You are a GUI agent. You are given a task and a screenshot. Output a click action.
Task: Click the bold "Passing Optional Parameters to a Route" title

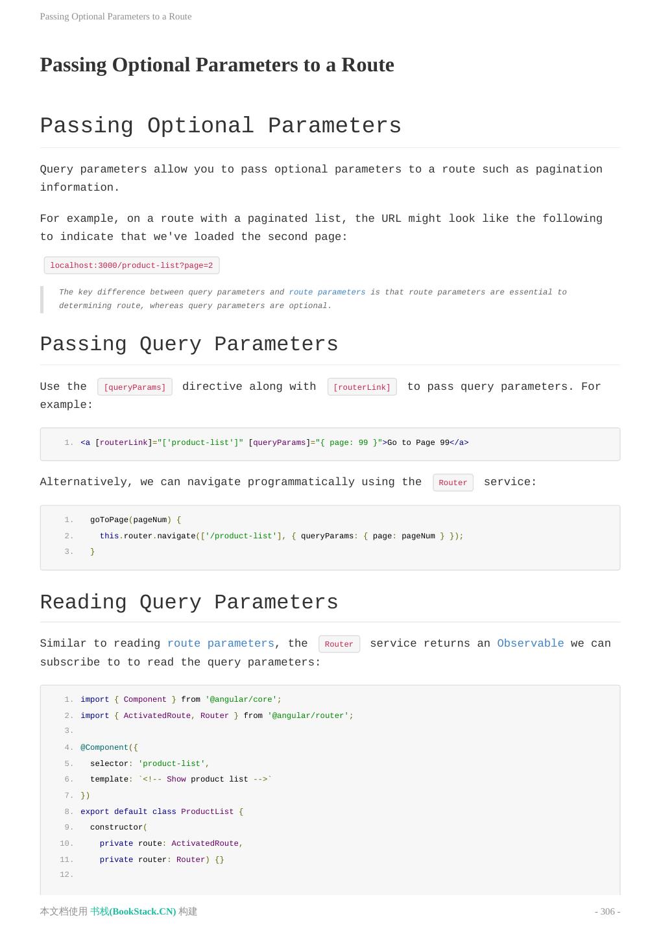(x=217, y=65)
